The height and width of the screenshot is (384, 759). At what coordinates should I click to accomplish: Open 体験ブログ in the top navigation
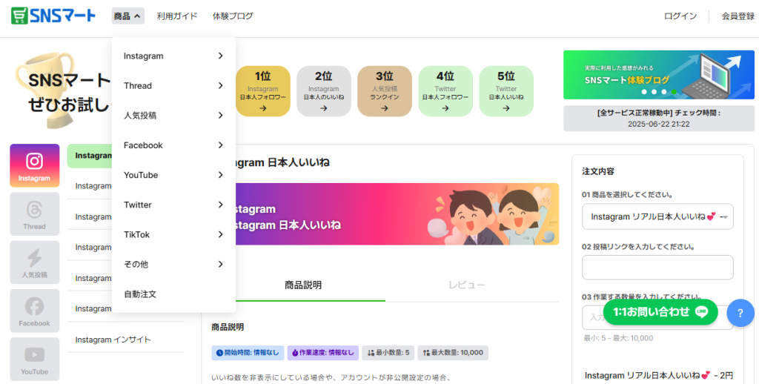233,16
